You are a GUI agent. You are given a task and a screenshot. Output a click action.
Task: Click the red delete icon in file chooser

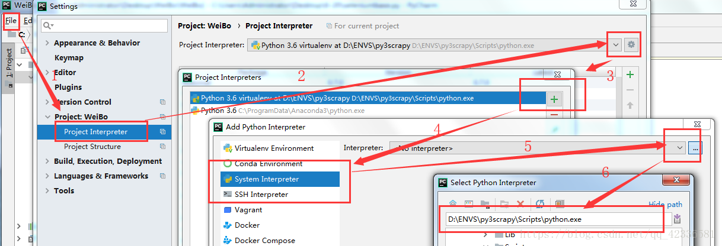pyautogui.click(x=520, y=204)
